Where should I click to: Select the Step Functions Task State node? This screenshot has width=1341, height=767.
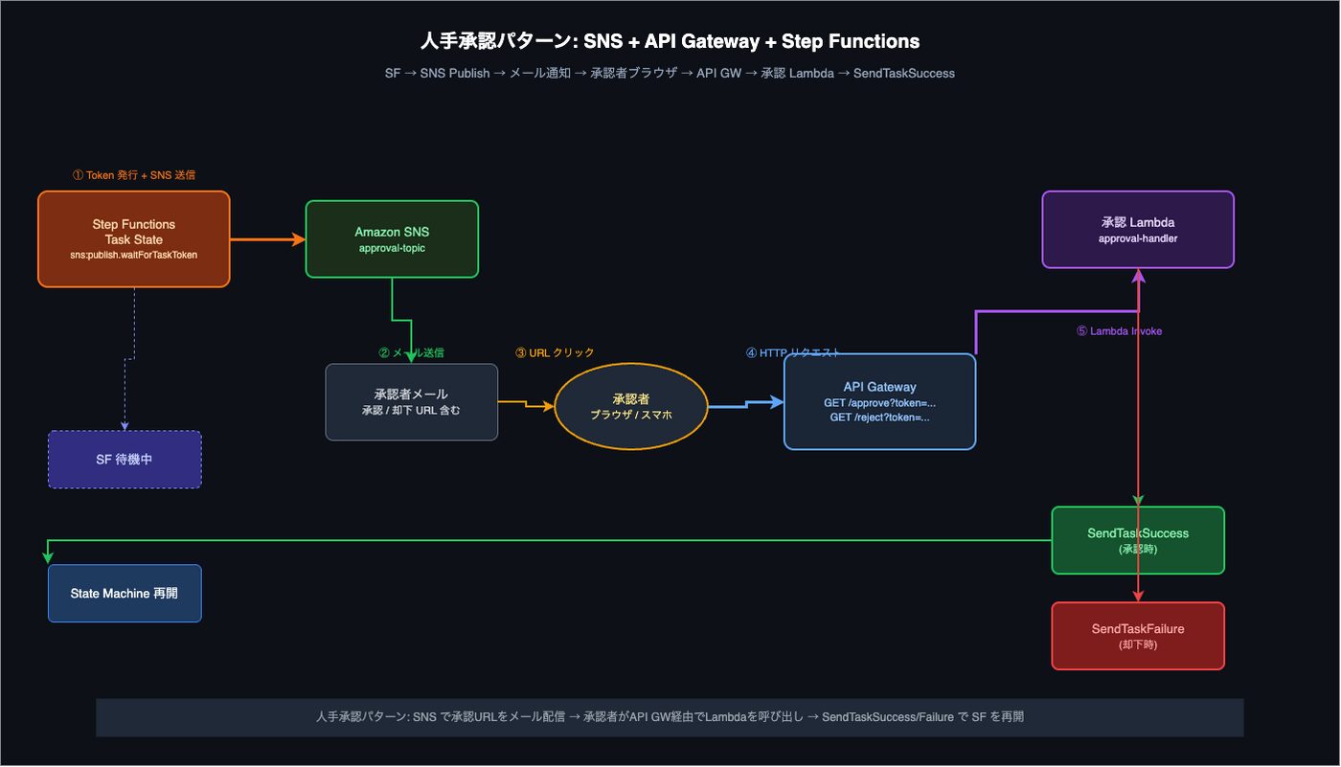(134, 239)
